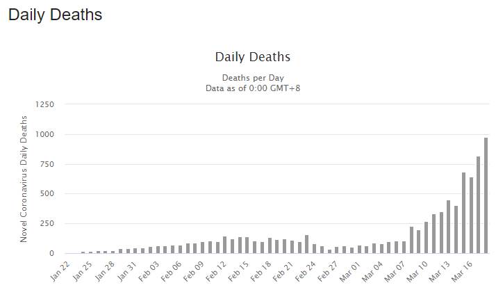Select the 250 y-axis tick label
The height and width of the screenshot is (290, 496).
(x=47, y=224)
